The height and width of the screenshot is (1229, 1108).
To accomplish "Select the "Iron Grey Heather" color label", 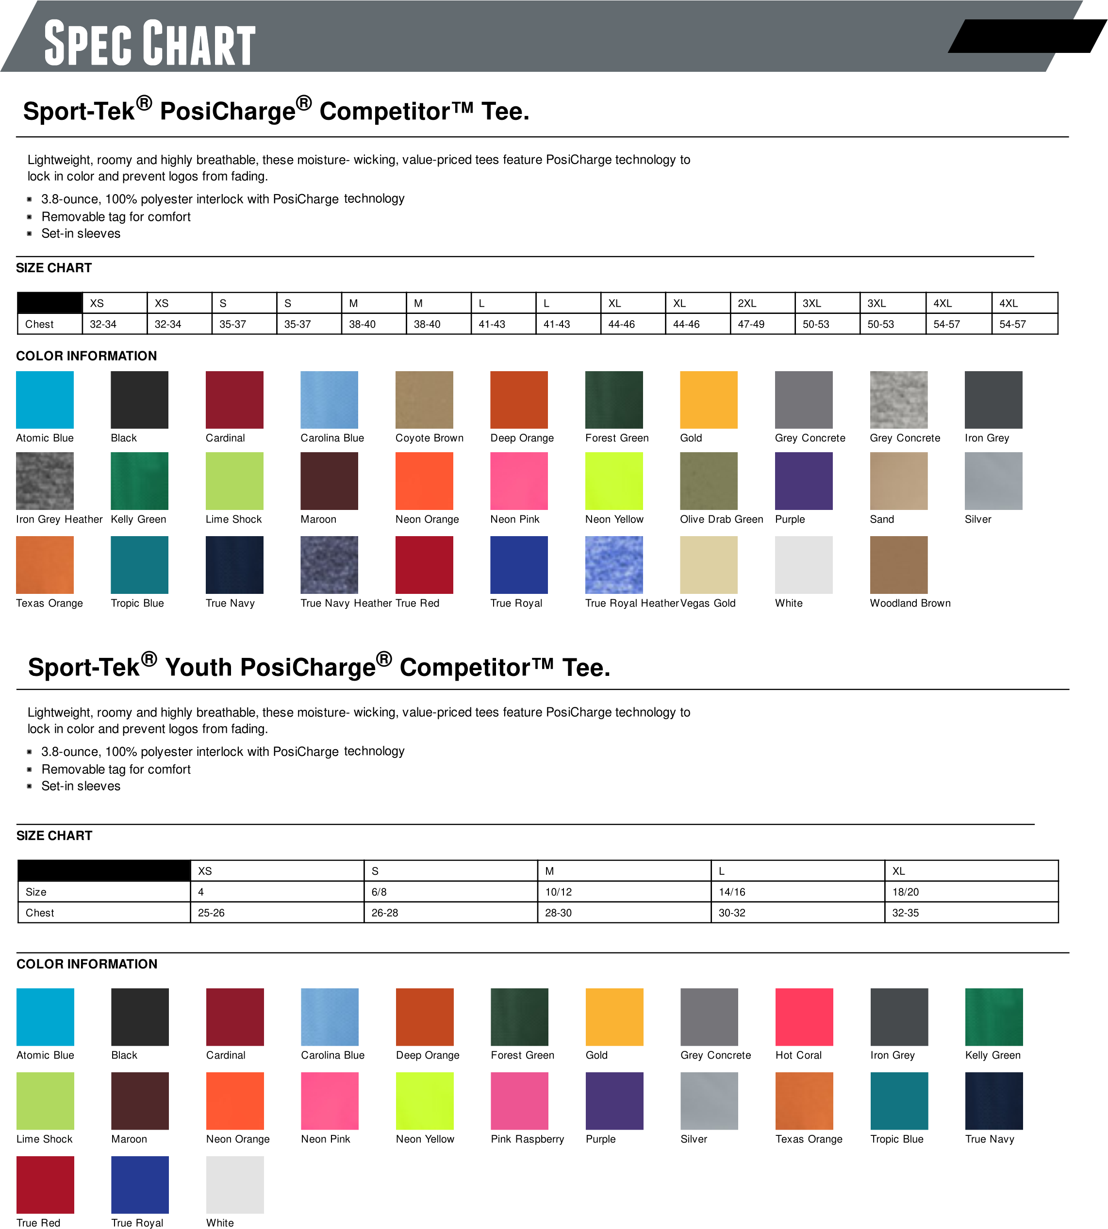I will click(x=59, y=519).
